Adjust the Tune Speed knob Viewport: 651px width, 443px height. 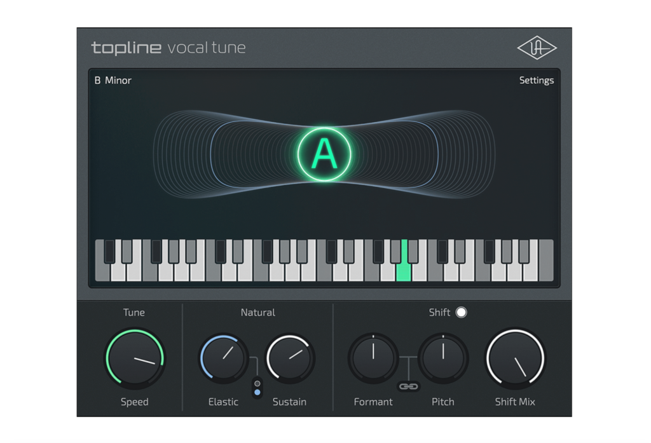(135, 357)
